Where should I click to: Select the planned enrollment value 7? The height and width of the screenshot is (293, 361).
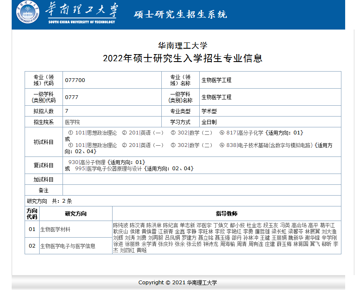[x=67, y=111]
